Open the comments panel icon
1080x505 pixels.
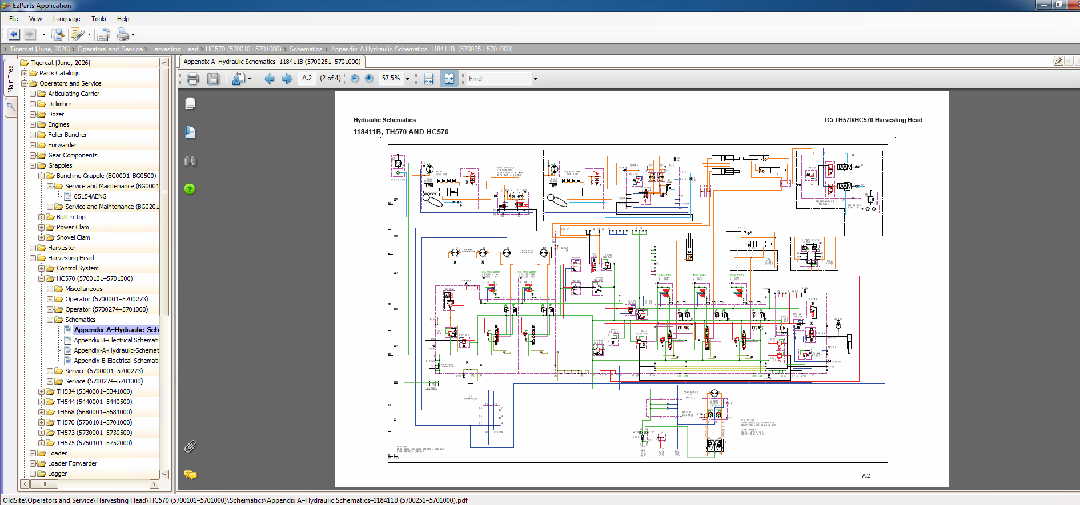coord(190,475)
